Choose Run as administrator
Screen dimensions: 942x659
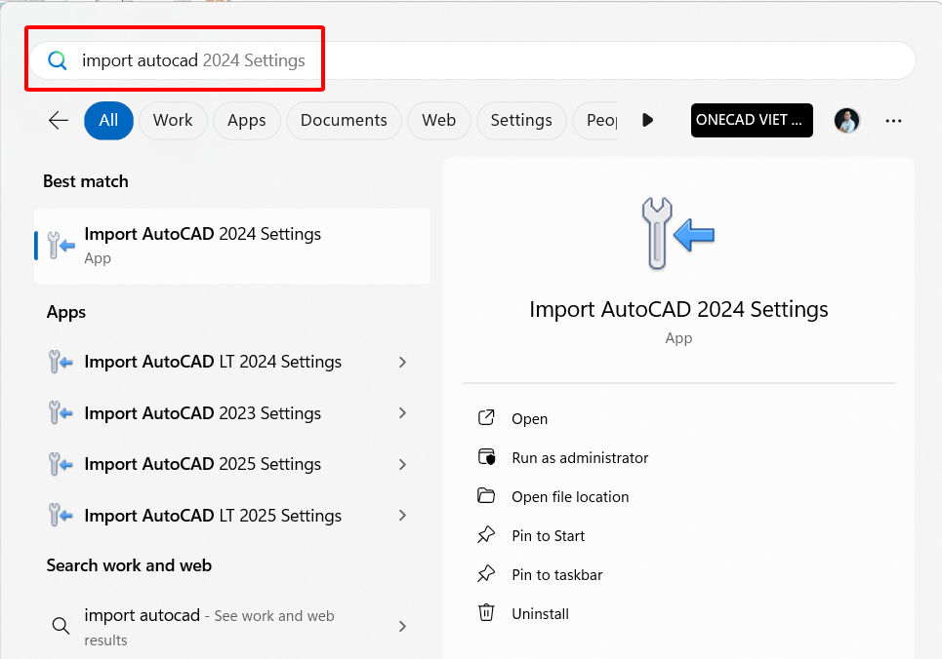tap(580, 458)
